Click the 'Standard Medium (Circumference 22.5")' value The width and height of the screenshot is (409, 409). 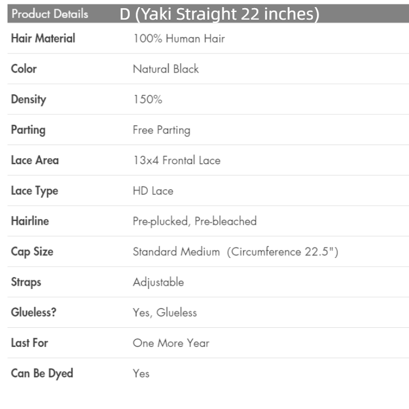point(236,252)
